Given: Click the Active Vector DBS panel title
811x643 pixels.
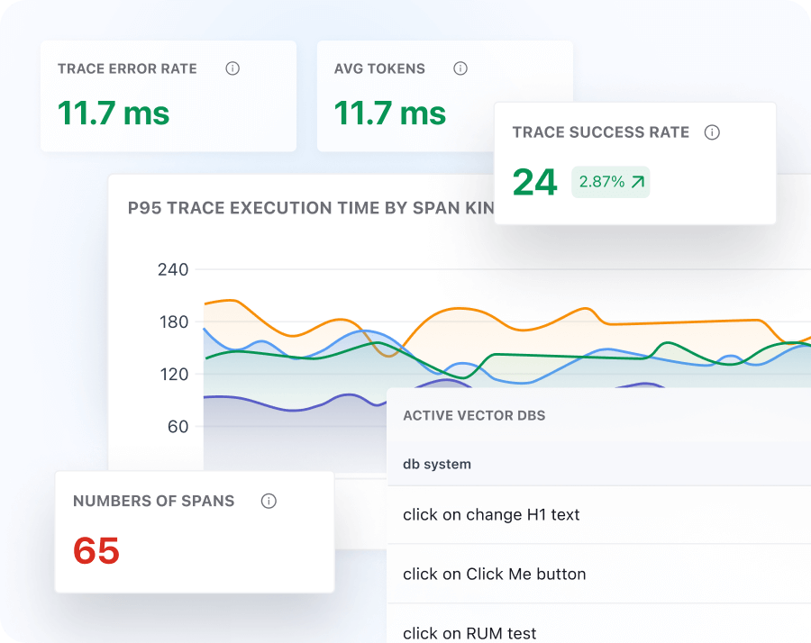Looking at the screenshot, I should (474, 415).
